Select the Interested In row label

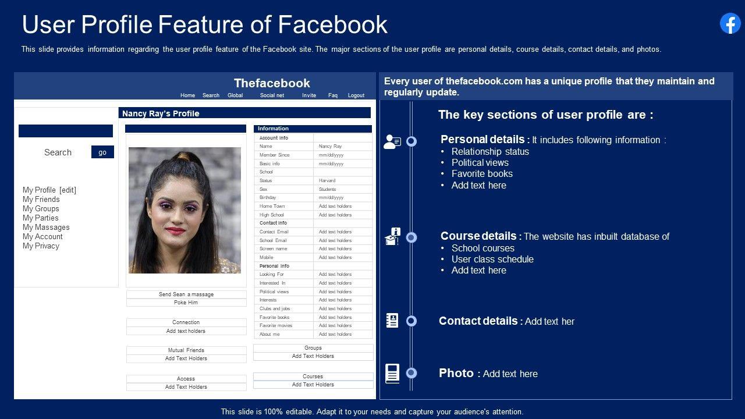point(272,283)
